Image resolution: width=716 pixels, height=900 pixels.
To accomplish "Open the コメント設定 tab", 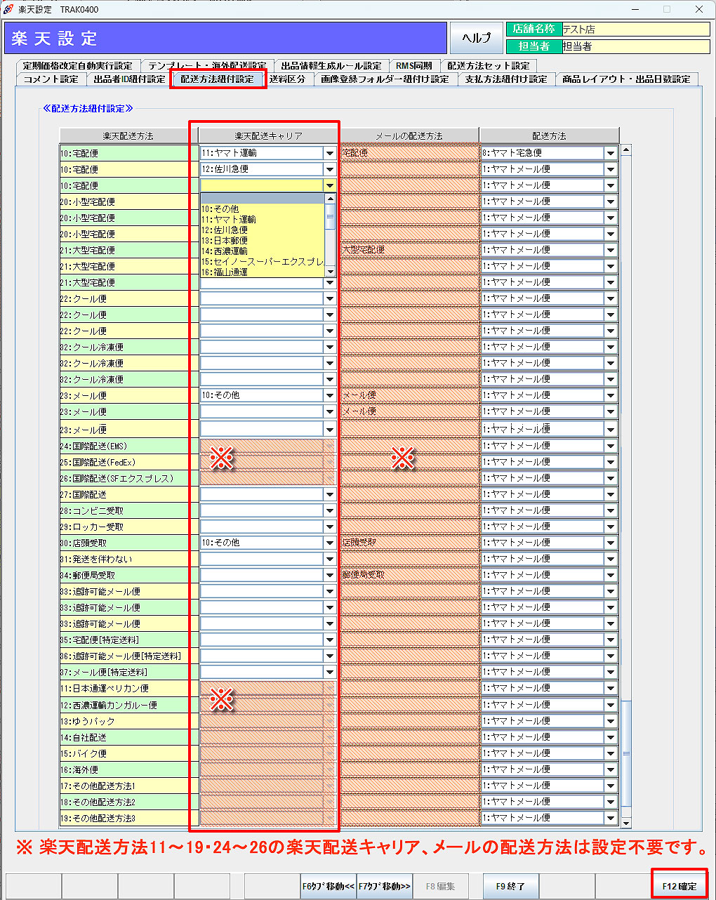I will pyautogui.click(x=51, y=79).
